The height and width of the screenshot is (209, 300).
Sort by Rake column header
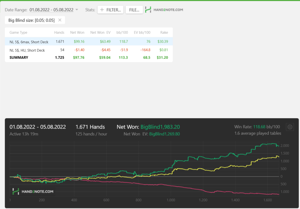(164, 33)
